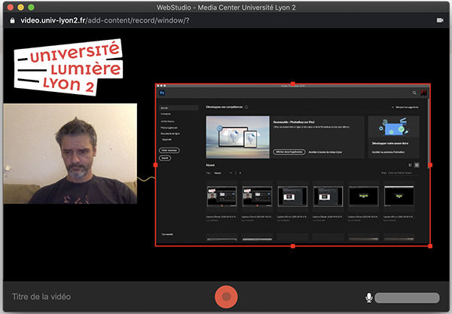Click the Université Lumière Lyon 2 logo
Screen dimensions: 452x314
click(69, 68)
